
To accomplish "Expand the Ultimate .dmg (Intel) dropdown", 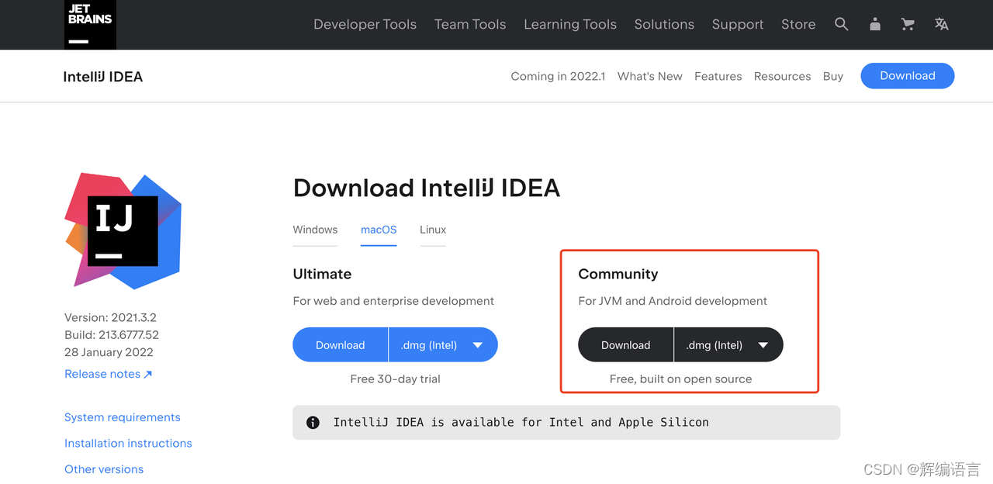I will 443,345.
